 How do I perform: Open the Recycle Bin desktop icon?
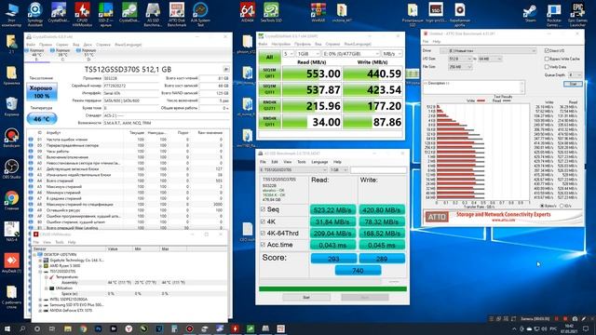(11, 106)
